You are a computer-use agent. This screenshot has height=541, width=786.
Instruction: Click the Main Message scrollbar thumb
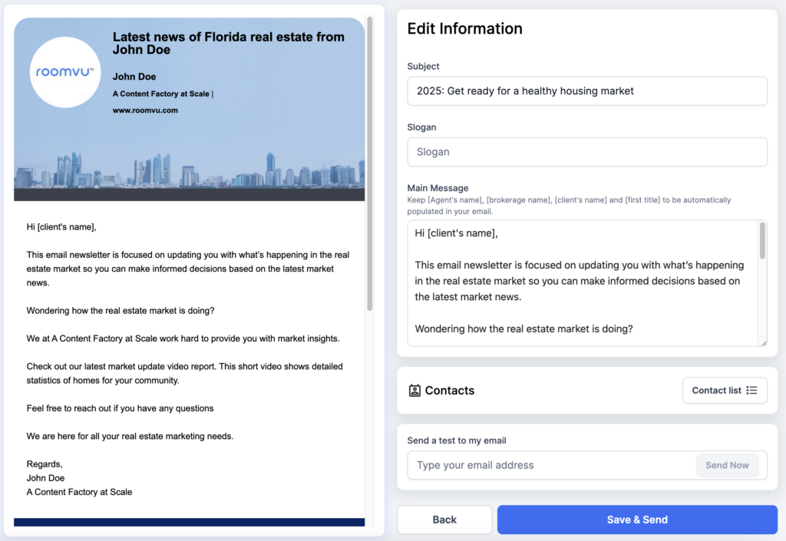pyautogui.click(x=762, y=240)
